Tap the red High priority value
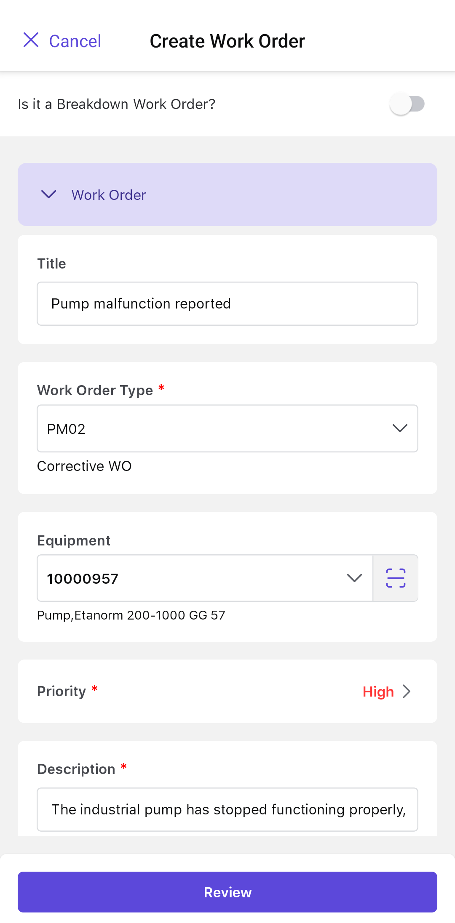The image size is (455, 923). [x=378, y=692]
